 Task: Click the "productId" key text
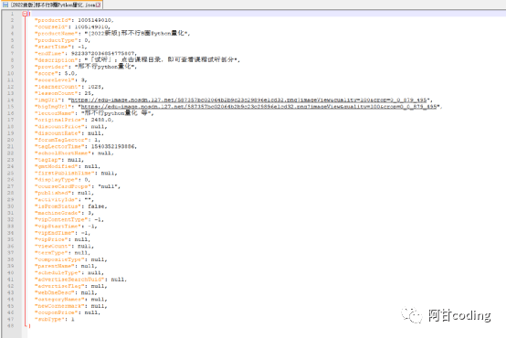52,20
